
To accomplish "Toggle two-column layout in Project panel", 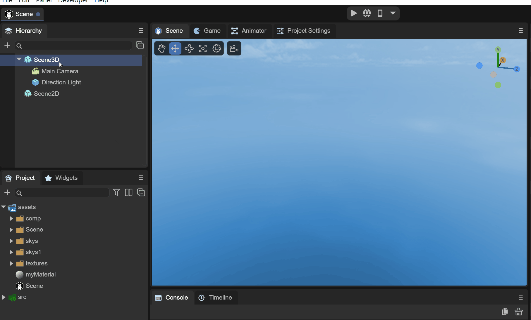I will point(129,193).
